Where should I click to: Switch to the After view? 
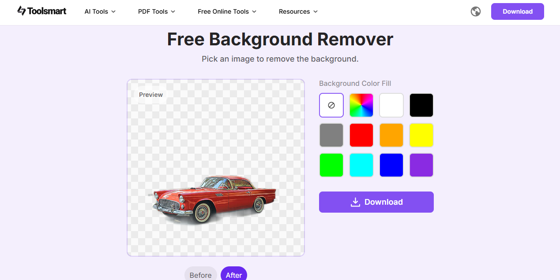pos(233,275)
